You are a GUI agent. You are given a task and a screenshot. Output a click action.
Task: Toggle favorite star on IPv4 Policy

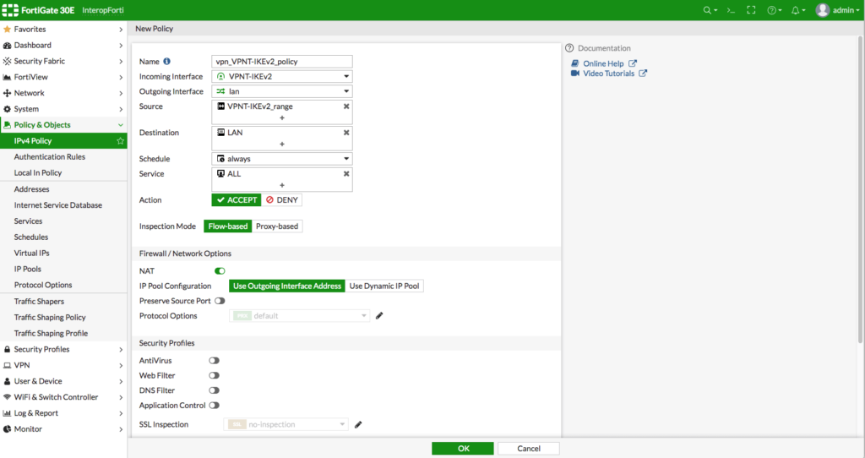[120, 141]
